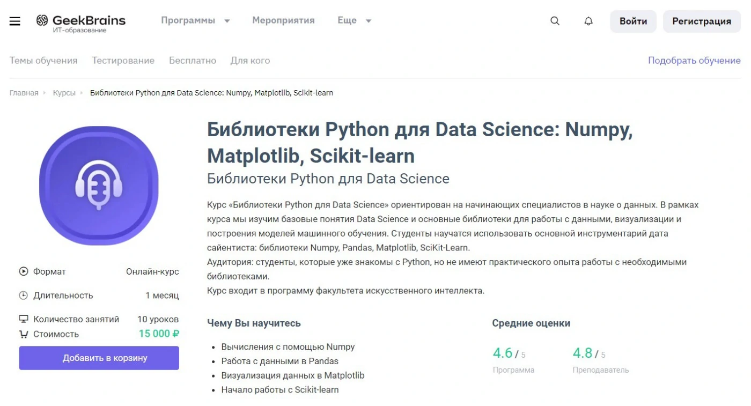This screenshot has width=751, height=406.
Task: Click subtitle Библиотеки Python для Data Science
Action: point(328,179)
